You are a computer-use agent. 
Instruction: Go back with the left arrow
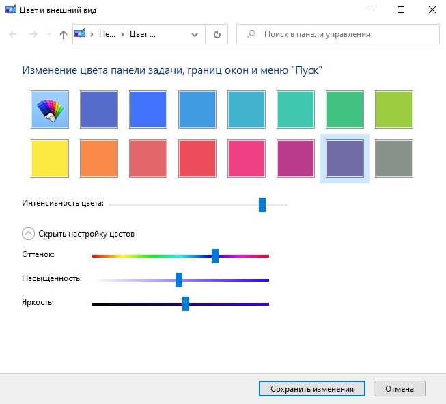point(13,34)
